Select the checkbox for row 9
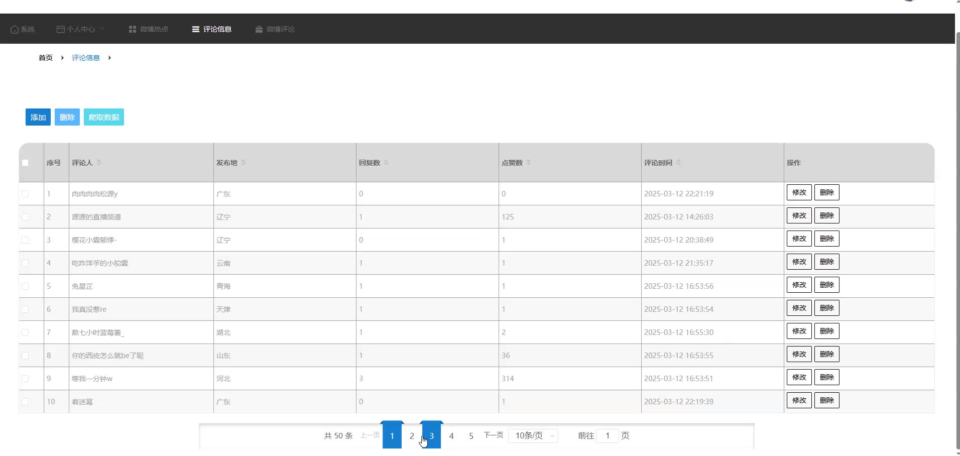Image resolution: width=960 pixels, height=456 pixels. (25, 379)
